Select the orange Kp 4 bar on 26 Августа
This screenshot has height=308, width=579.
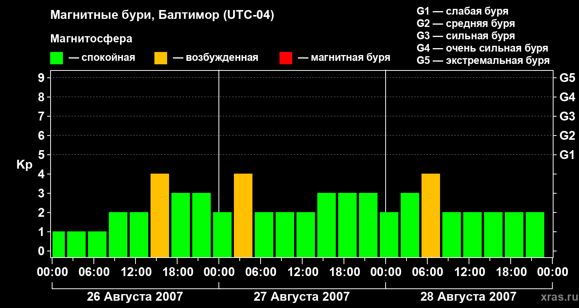[160, 216]
